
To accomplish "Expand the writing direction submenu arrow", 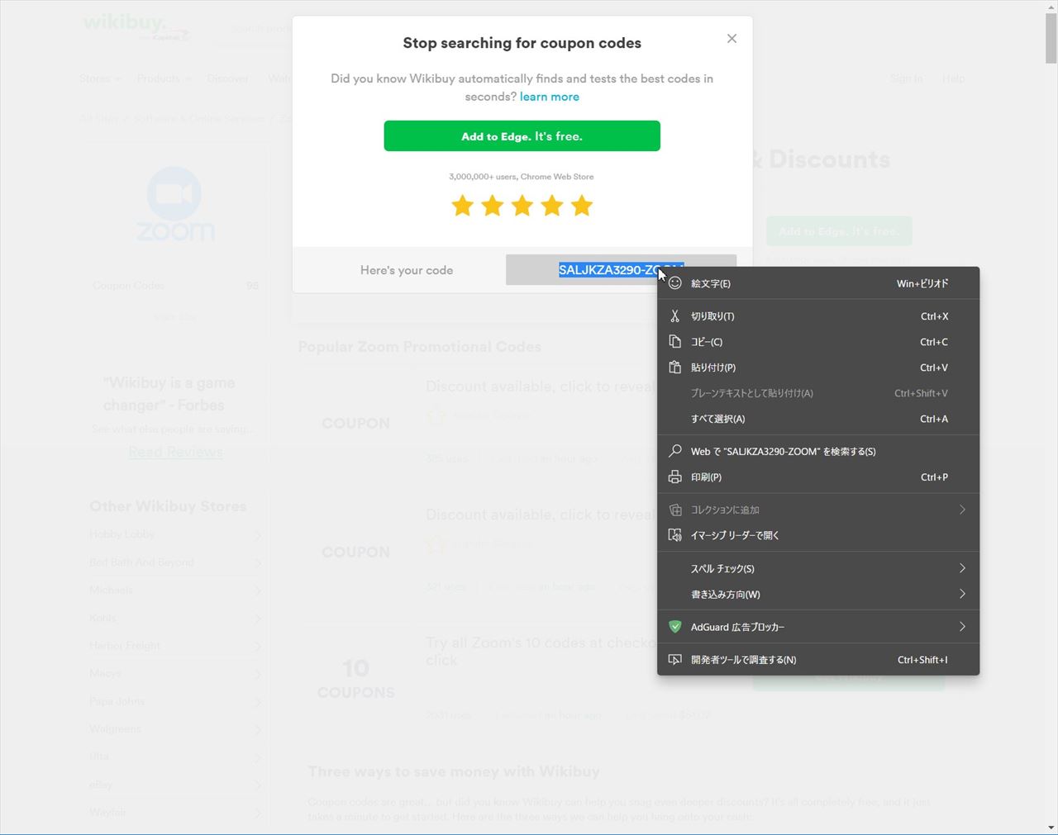I will coord(962,594).
